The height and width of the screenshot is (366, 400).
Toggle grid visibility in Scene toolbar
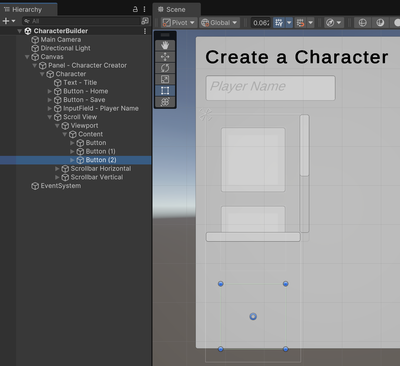click(x=279, y=23)
